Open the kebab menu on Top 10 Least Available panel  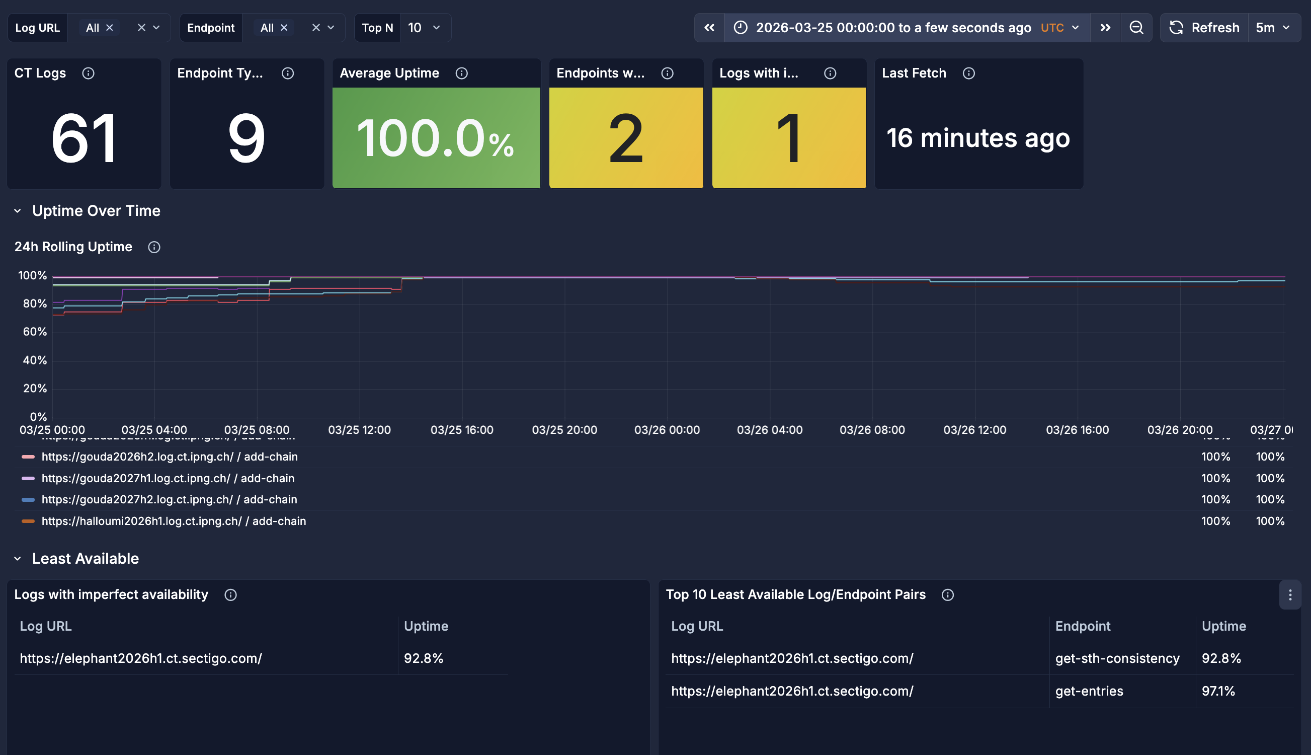(1291, 595)
